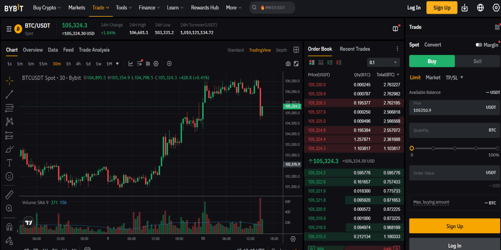This screenshot has width=501, height=250.
Task: Select the trend line drawing tool
Action: click(9, 94)
